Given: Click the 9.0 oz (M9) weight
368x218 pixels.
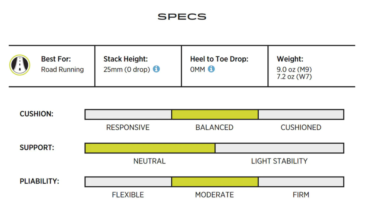Looking at the screenshot, I should tap(294, 70).
